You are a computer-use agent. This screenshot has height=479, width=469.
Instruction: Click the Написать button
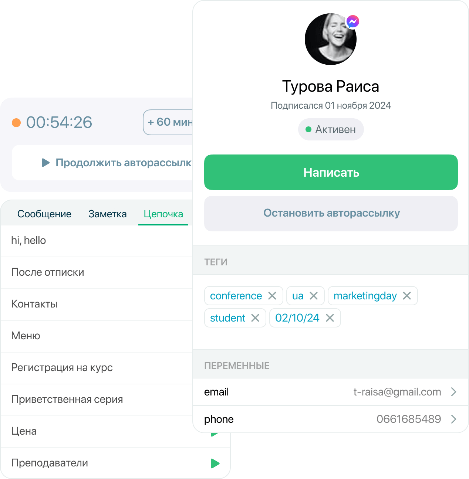[x=331, y=172]
